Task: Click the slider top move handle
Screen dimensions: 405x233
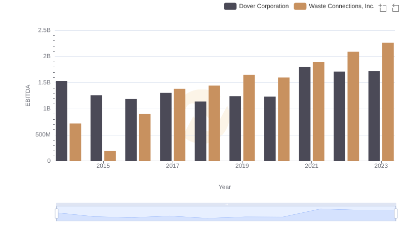Action: 226,204
